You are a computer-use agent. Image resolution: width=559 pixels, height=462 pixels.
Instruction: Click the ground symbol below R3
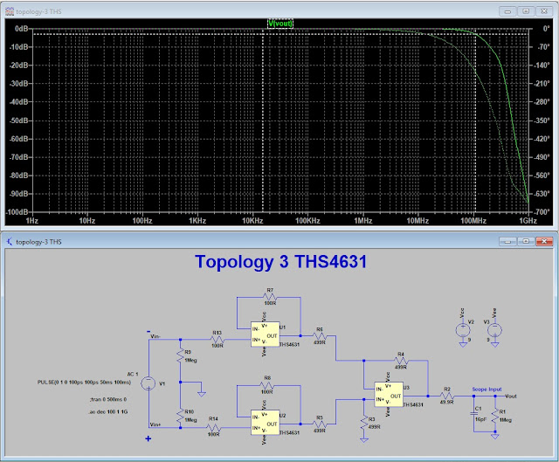pos(364,440)
